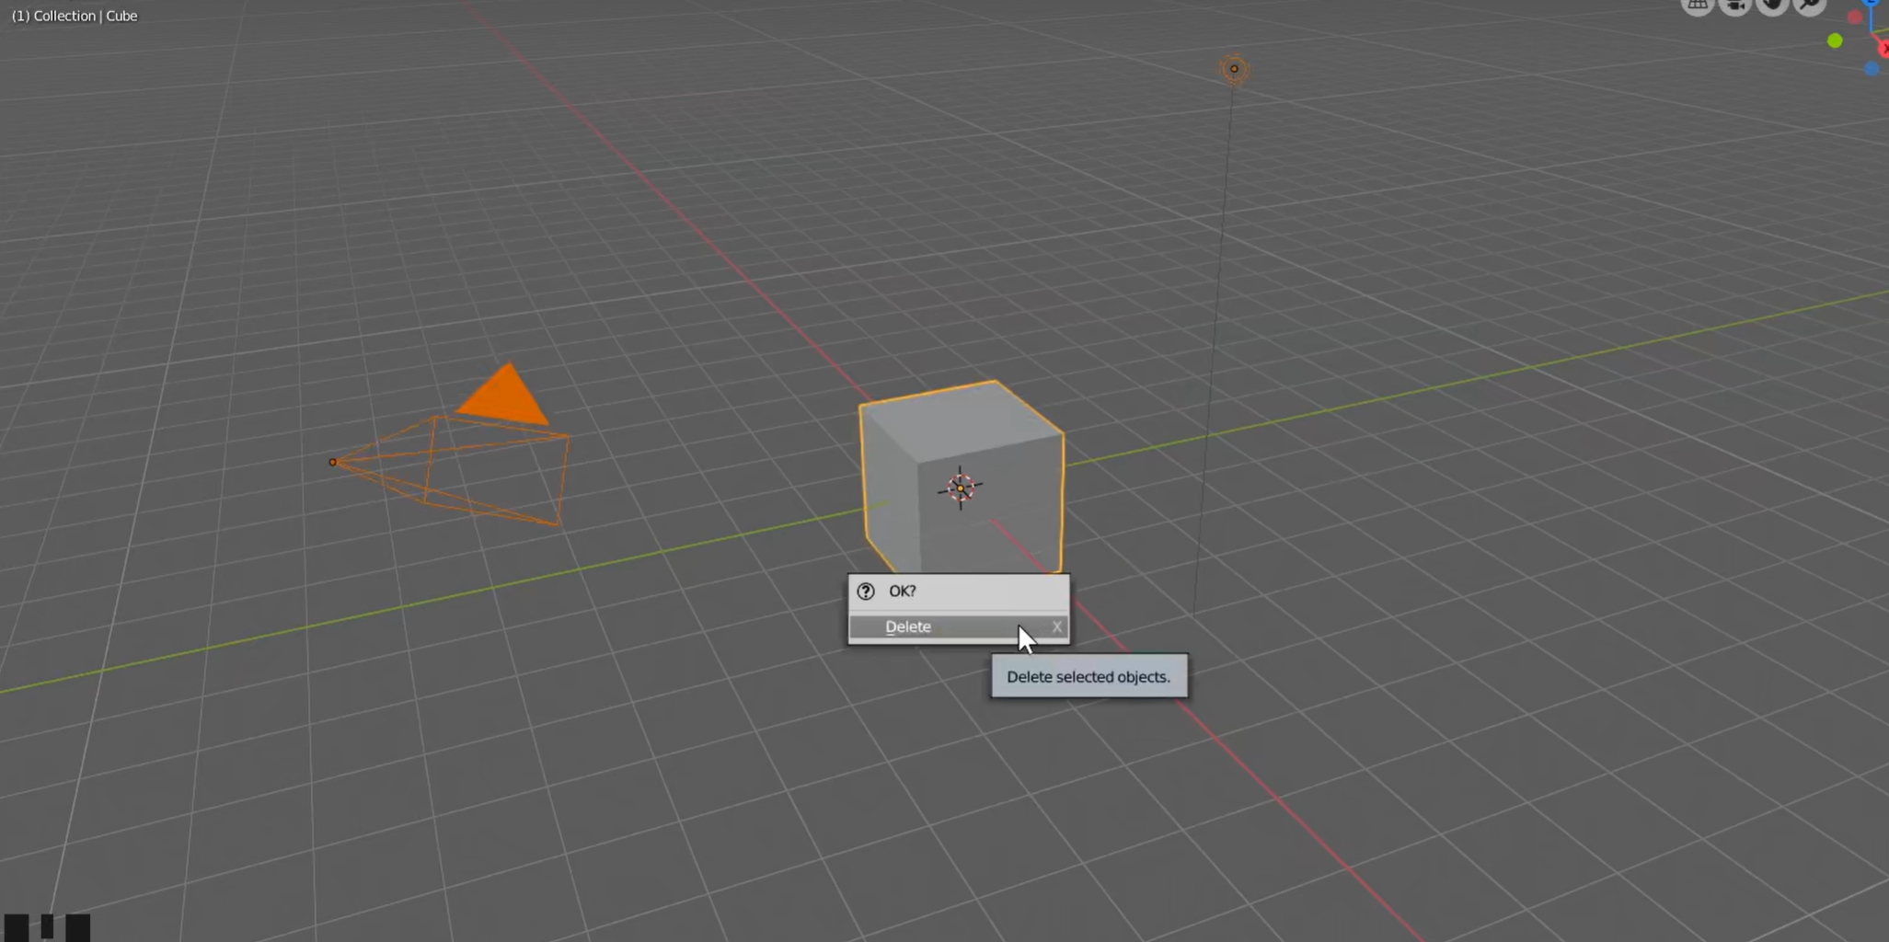Click the magnifier zoom view icon
Viewport: 1889px width, 942px height.
[x=1809, y=6]
